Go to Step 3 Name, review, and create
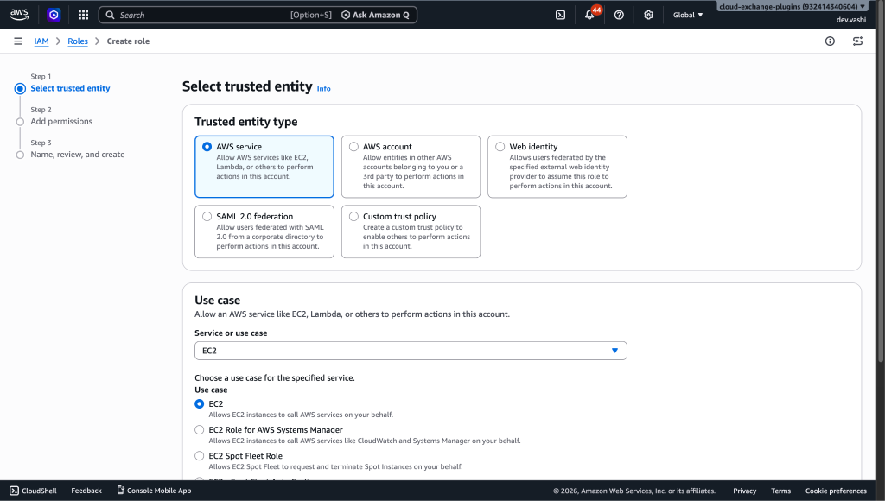The width and height of the screenshot is (885, 501). (77, 155)
